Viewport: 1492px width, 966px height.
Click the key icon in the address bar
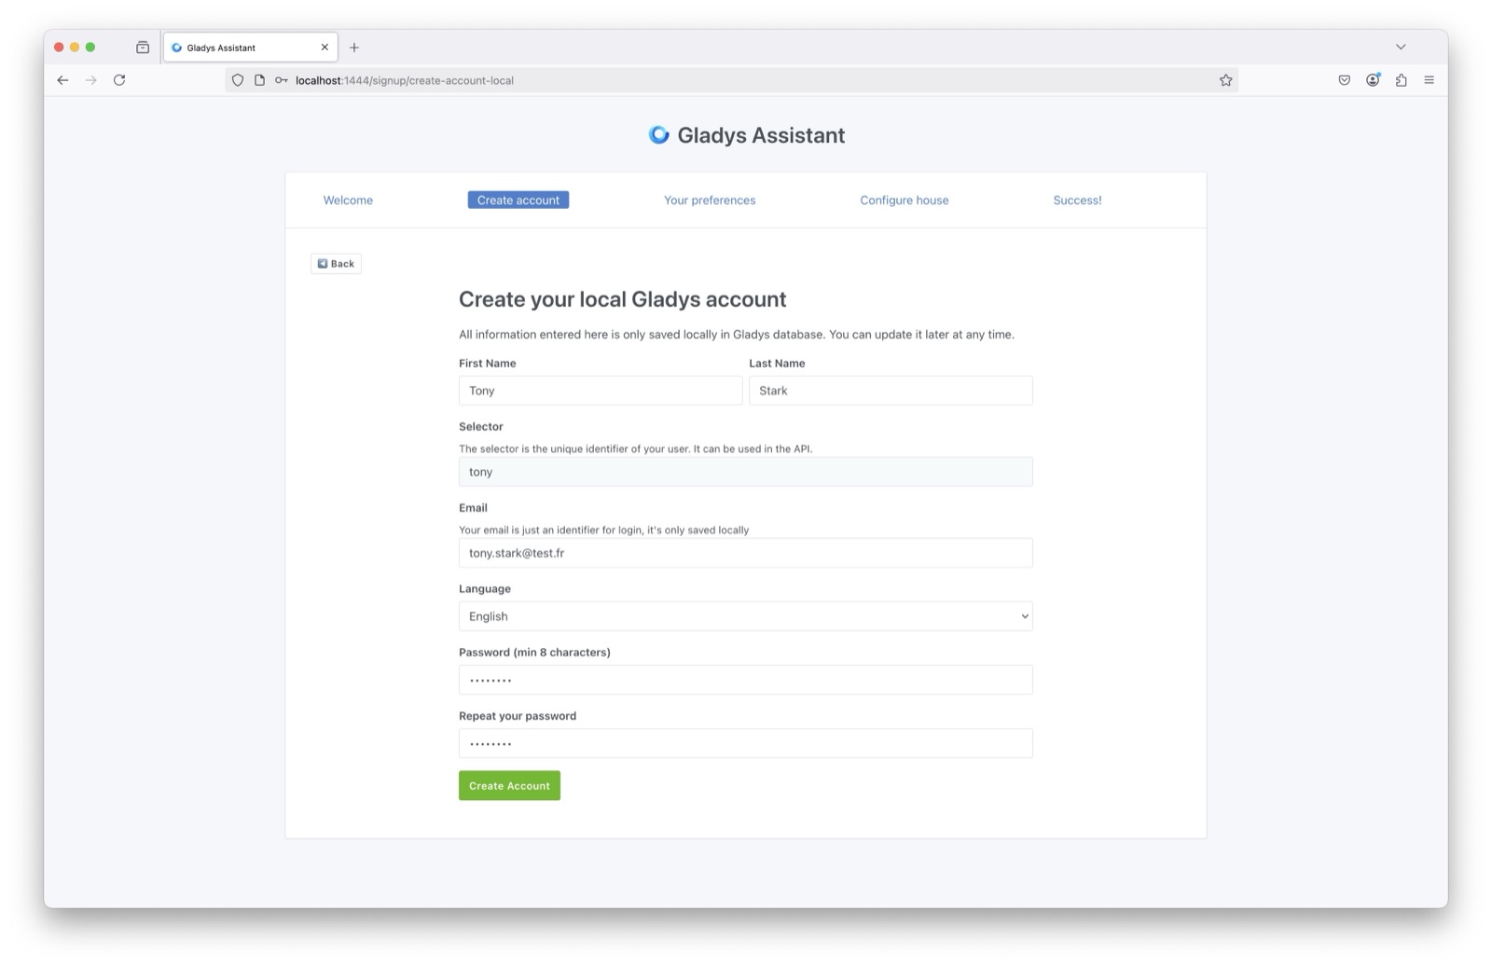coord(279,80)
